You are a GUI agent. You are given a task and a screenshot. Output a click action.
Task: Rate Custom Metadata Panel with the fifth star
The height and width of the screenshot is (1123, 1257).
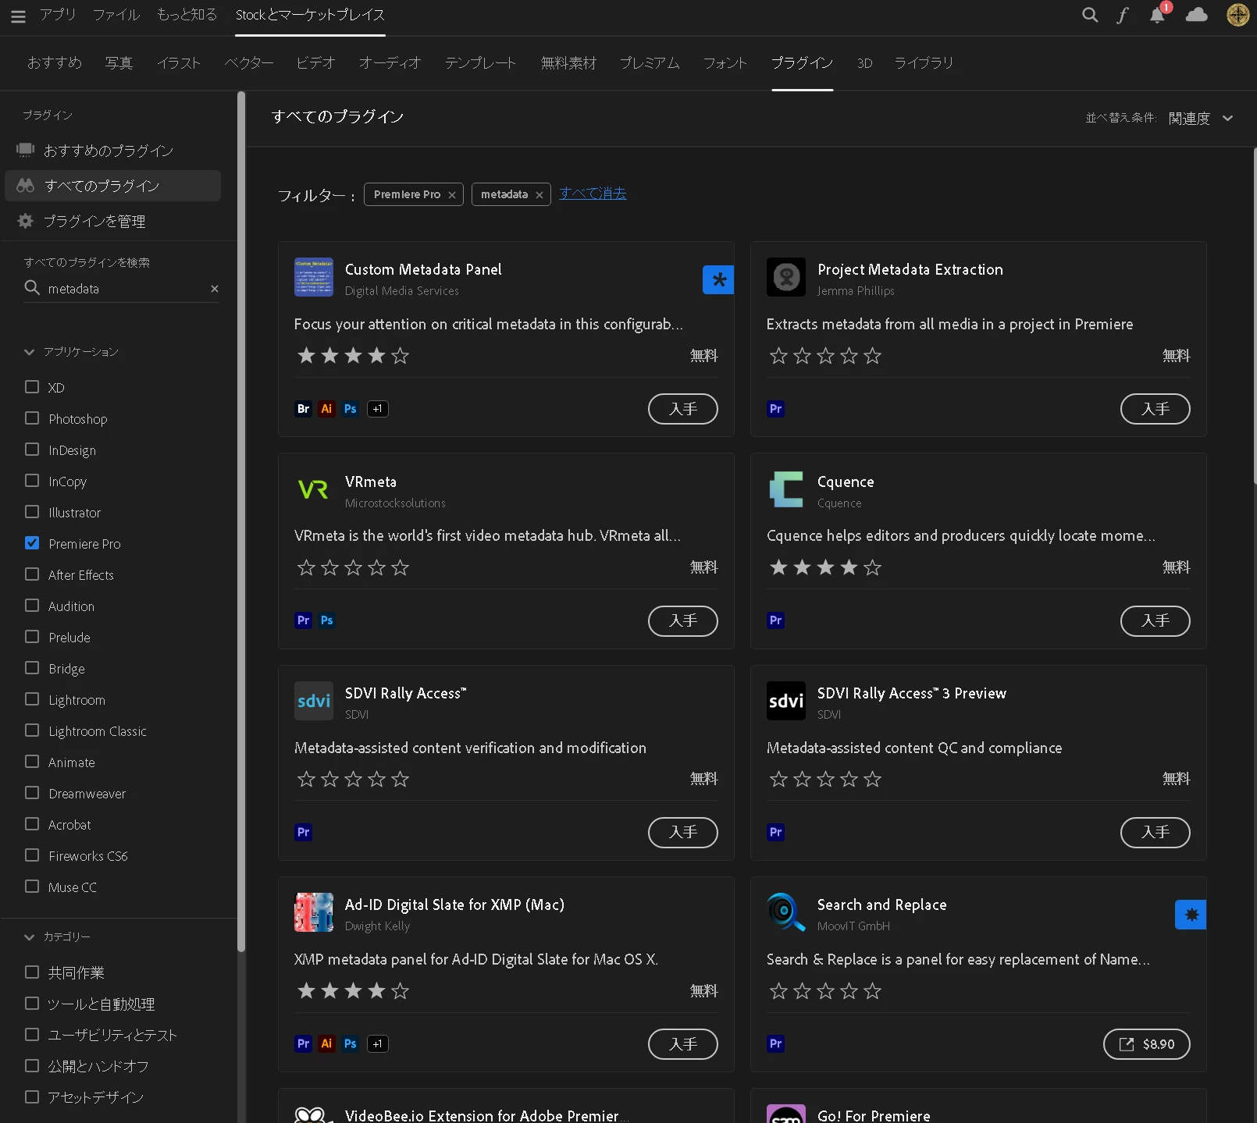tap(400, 356)
